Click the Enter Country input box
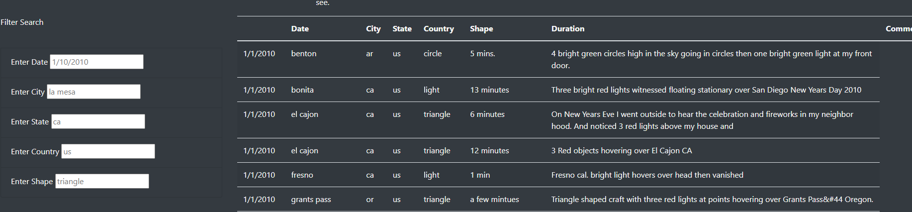 point(108,151)
